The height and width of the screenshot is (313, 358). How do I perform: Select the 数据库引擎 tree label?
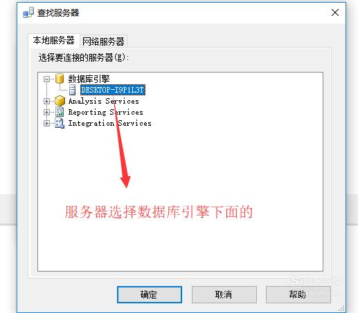click(89, 79)
